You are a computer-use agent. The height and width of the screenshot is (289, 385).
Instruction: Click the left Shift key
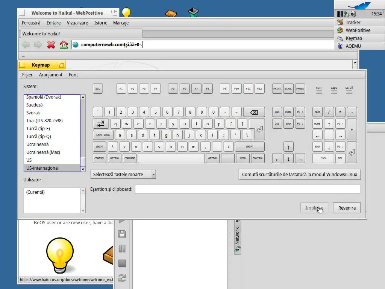(100, 147)
